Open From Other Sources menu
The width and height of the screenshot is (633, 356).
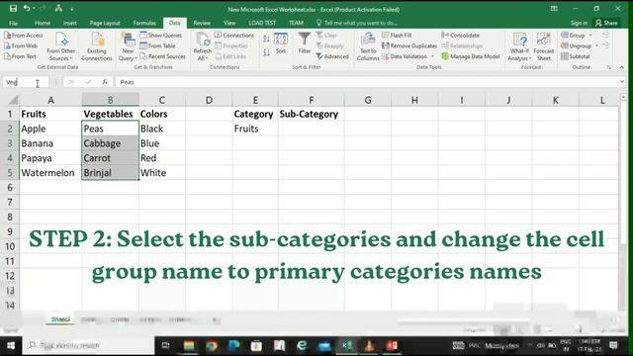(61, 46)
